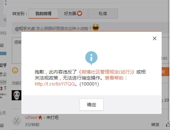Switch to the 私信 tab
This screenshot has width=170, height=130.
click(103, 14)
